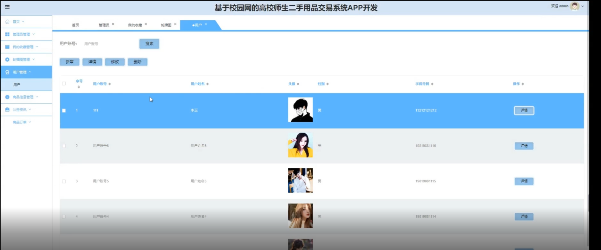Open 详情 for 用户账号4 row
Viewport: 601px width, 250px height.
pos(524,216)
